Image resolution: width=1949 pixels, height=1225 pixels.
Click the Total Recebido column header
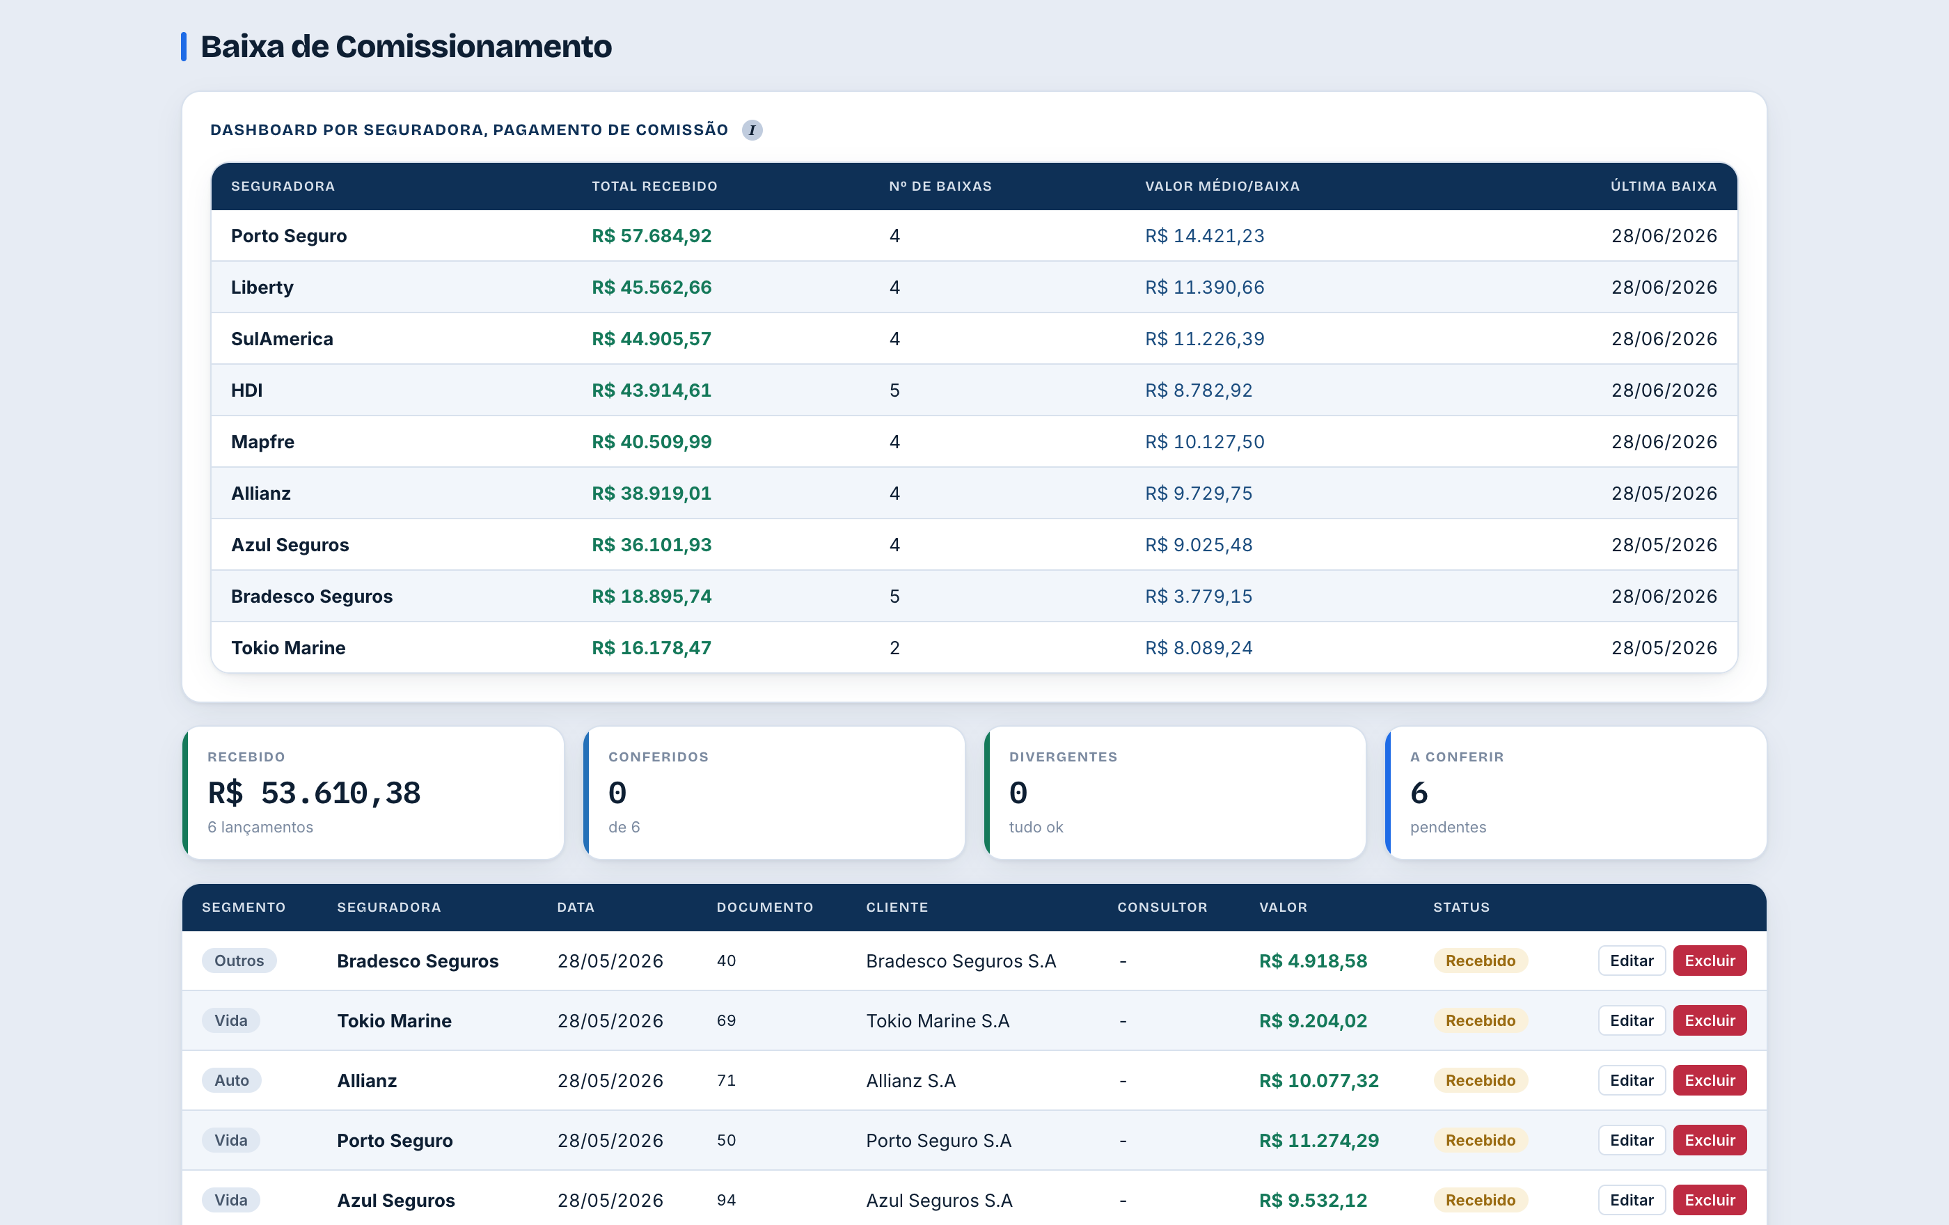(654, 186)
